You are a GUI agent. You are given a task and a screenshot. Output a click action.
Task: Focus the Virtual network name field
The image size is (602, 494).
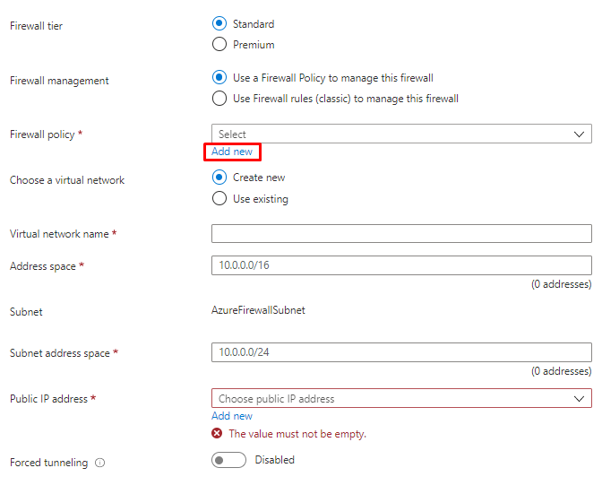401,234
